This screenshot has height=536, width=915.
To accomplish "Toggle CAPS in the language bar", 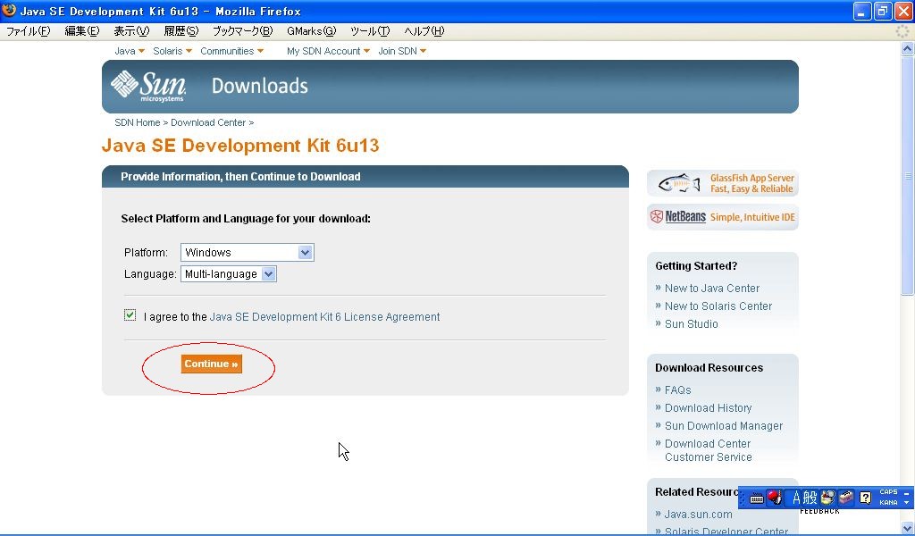I will pyautogui.click(x=888, y=492).
